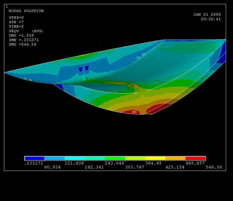Click the 303.747 legend scale value
Viewport: 233px width, 201px height.
[134, 167]
